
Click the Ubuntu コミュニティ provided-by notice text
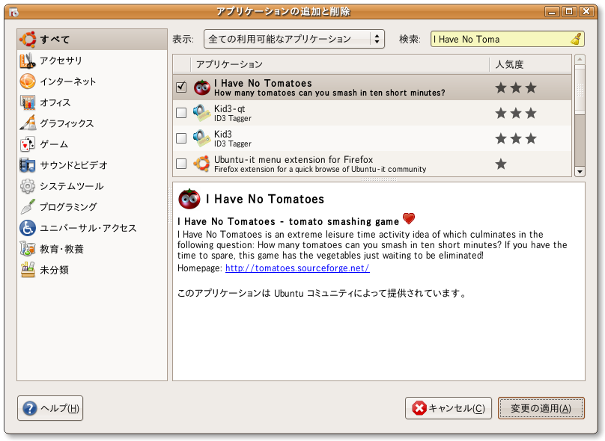click(322, 293)
